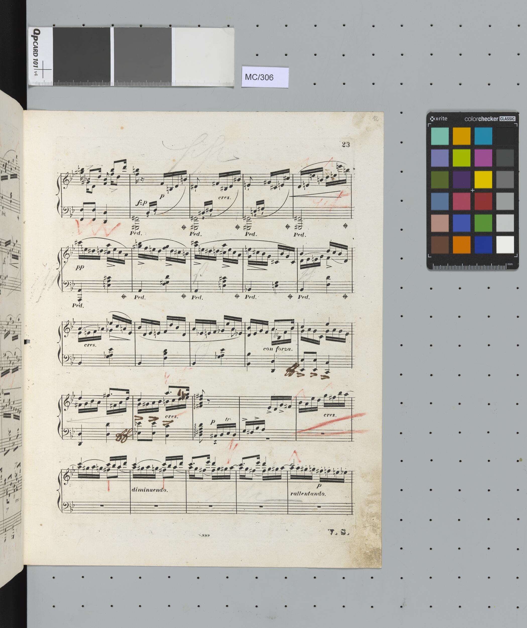
Task: Click the yellow color patch
Action: [483, 180]
